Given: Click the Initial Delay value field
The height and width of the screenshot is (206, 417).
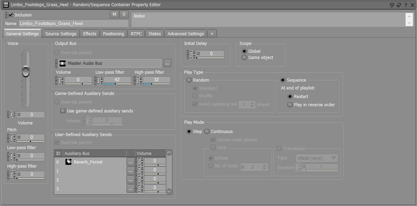Looking at the screenshot, I should click(210, 54).
